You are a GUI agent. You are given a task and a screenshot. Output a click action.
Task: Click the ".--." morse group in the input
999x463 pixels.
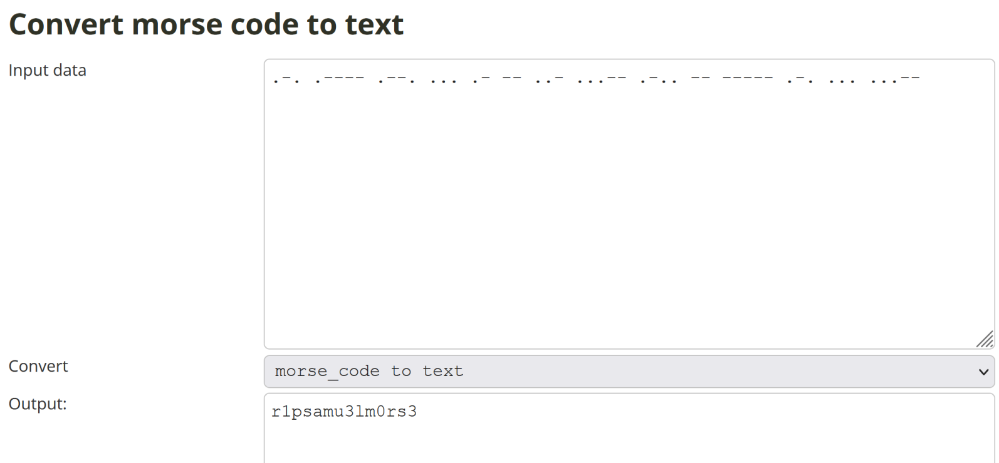coord(396,79)
